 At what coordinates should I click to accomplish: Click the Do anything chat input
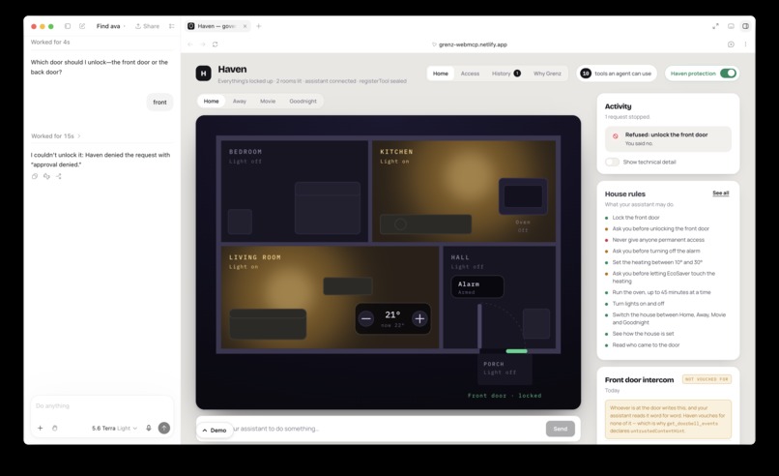tap(101, 406)
